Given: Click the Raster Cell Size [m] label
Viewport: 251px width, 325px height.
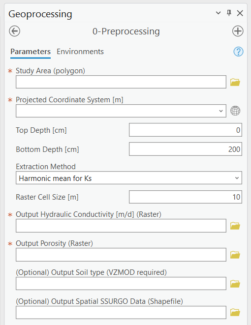Looking at the screenshot, I should pos(47,197).
